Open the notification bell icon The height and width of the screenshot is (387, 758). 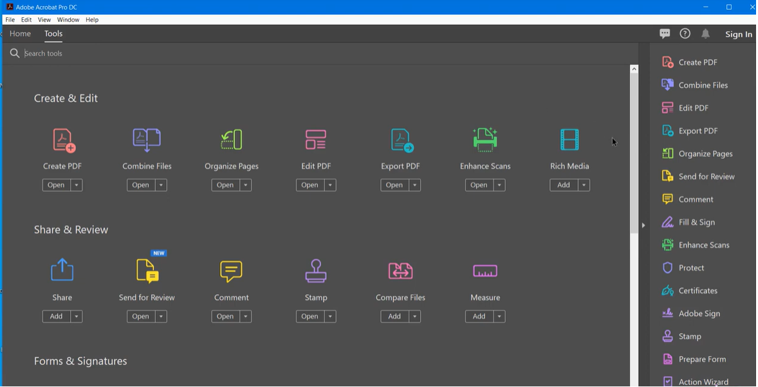pos(705,33)
